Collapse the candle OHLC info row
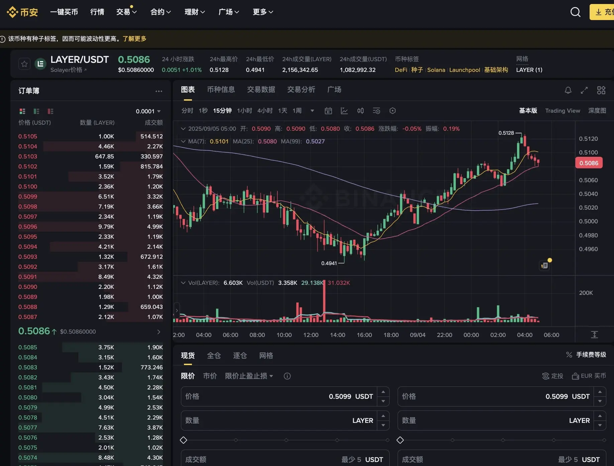 [183, 129]
